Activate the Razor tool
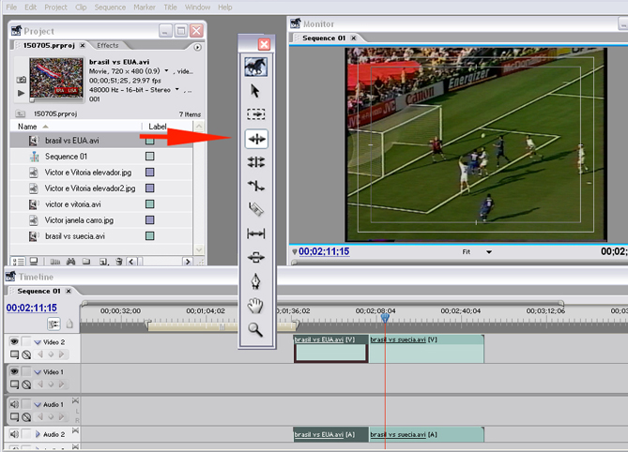Screen dimensions: 628x452 pyautogui.click(x=256, y=209)
